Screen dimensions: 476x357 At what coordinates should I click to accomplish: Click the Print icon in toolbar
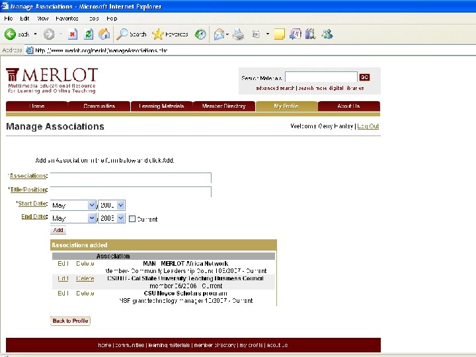238,34
